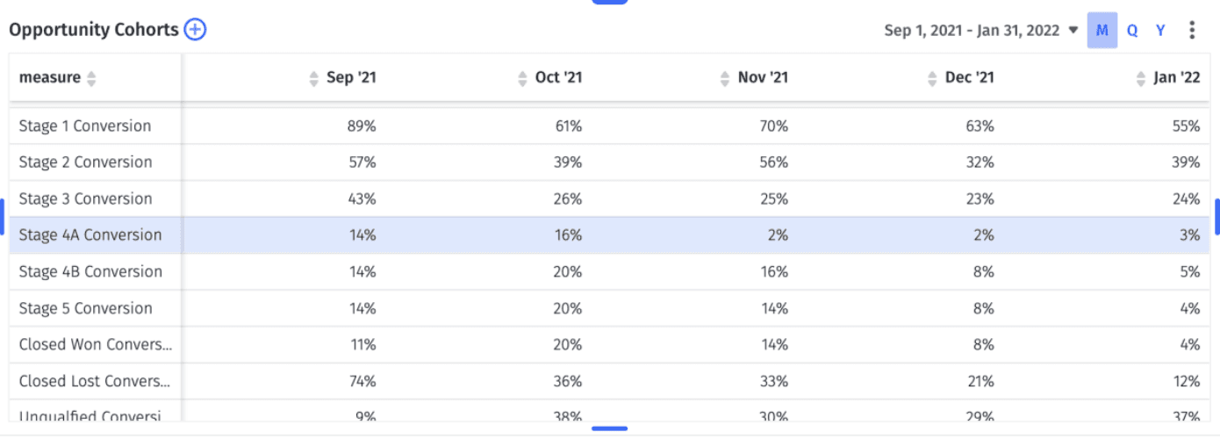Switch to Monthly (M) view

click(x=1102, y=31)
